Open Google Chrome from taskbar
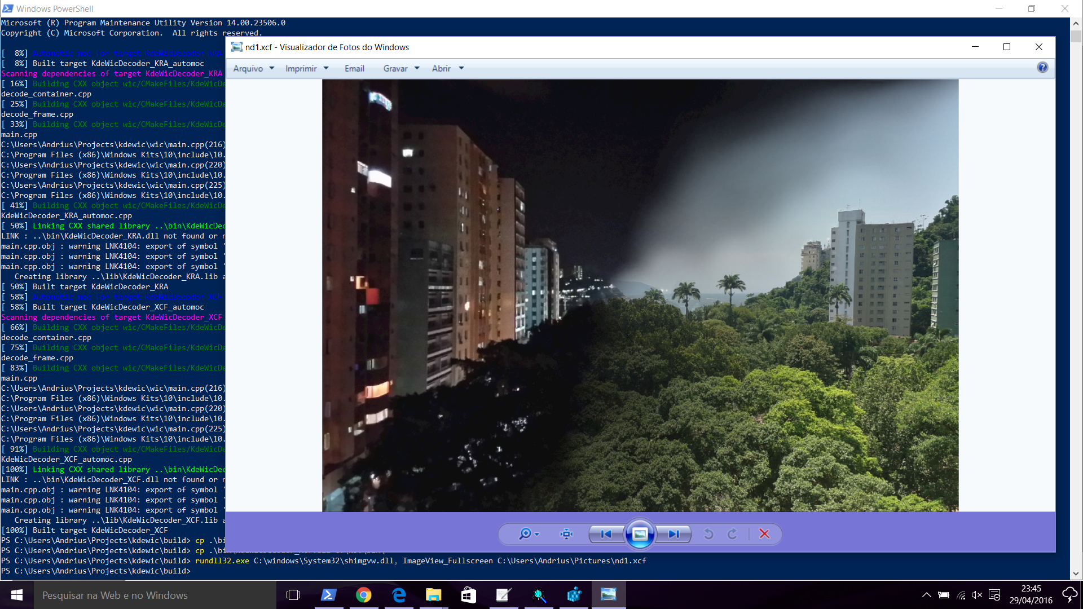 (x=364, y=595)
